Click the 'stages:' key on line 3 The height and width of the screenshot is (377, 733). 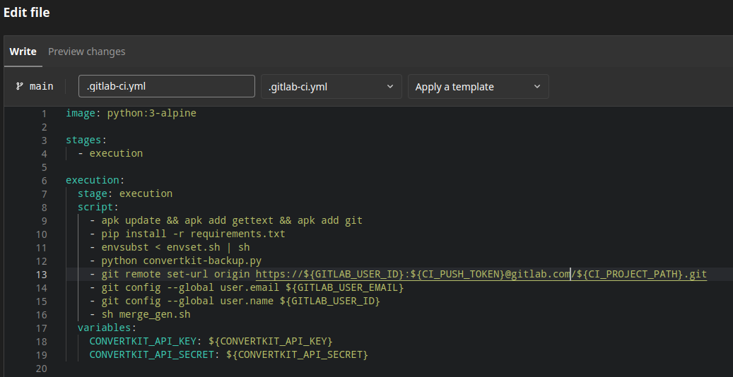[x=86, y=140]
